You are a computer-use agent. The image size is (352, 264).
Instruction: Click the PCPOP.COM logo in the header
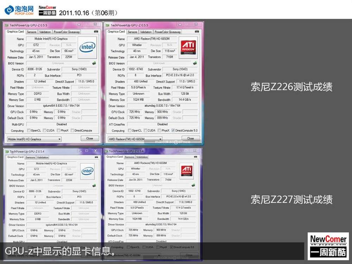pyautogui.click(x=19, y=10)
